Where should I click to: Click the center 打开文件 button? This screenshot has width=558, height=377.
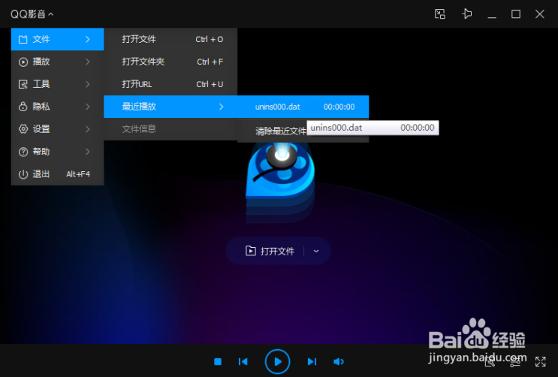(270, 251)
